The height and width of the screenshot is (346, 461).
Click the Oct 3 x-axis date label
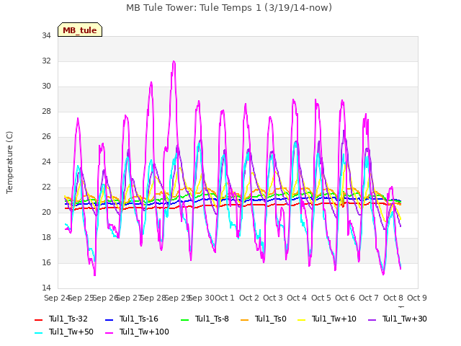click(x=273, y=298)
